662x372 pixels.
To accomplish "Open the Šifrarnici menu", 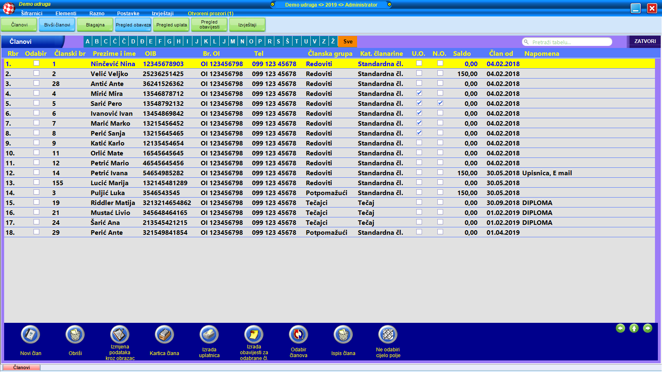I will pos(31,13).
